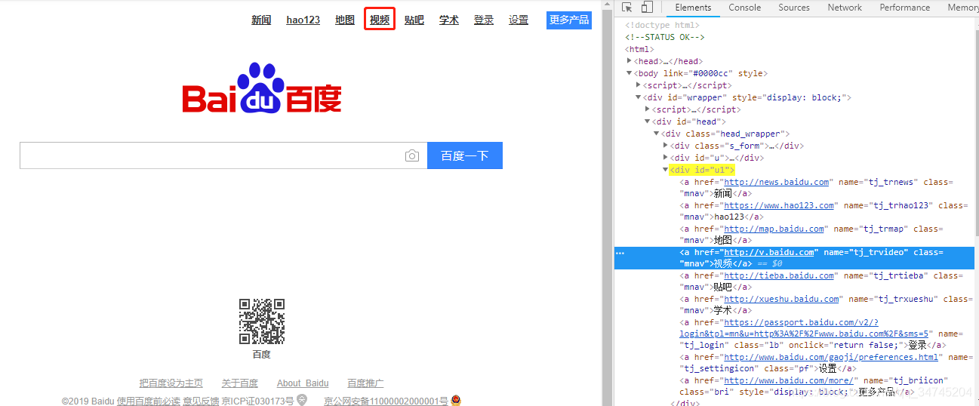Select the <!--STATUS OK--> comment line
This screenshot has width=979, height=406.
point(664,37)
